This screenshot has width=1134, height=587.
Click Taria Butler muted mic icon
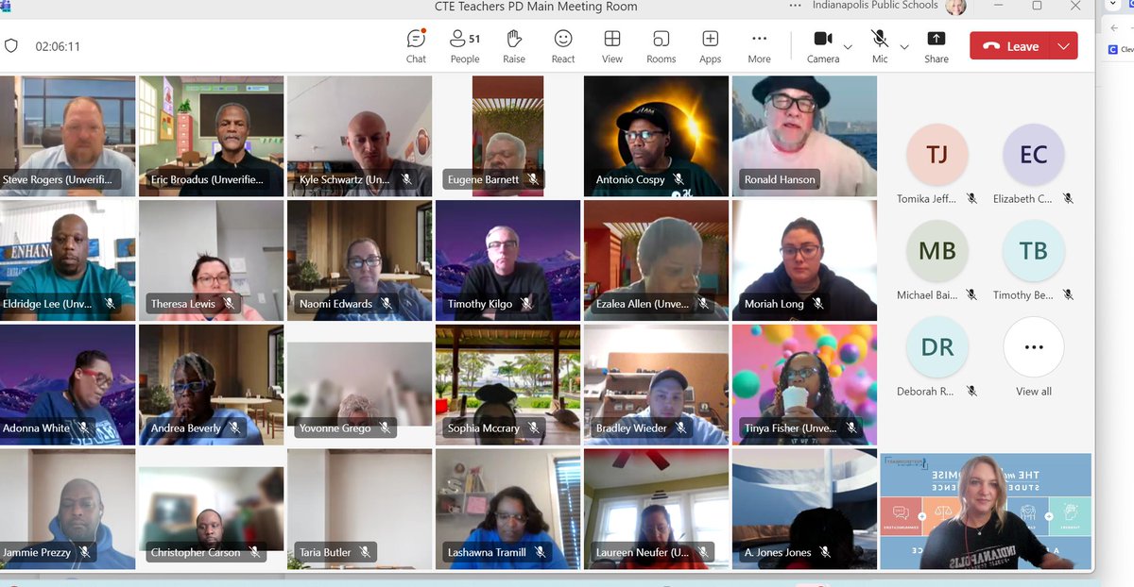click(x=364, y=552)
